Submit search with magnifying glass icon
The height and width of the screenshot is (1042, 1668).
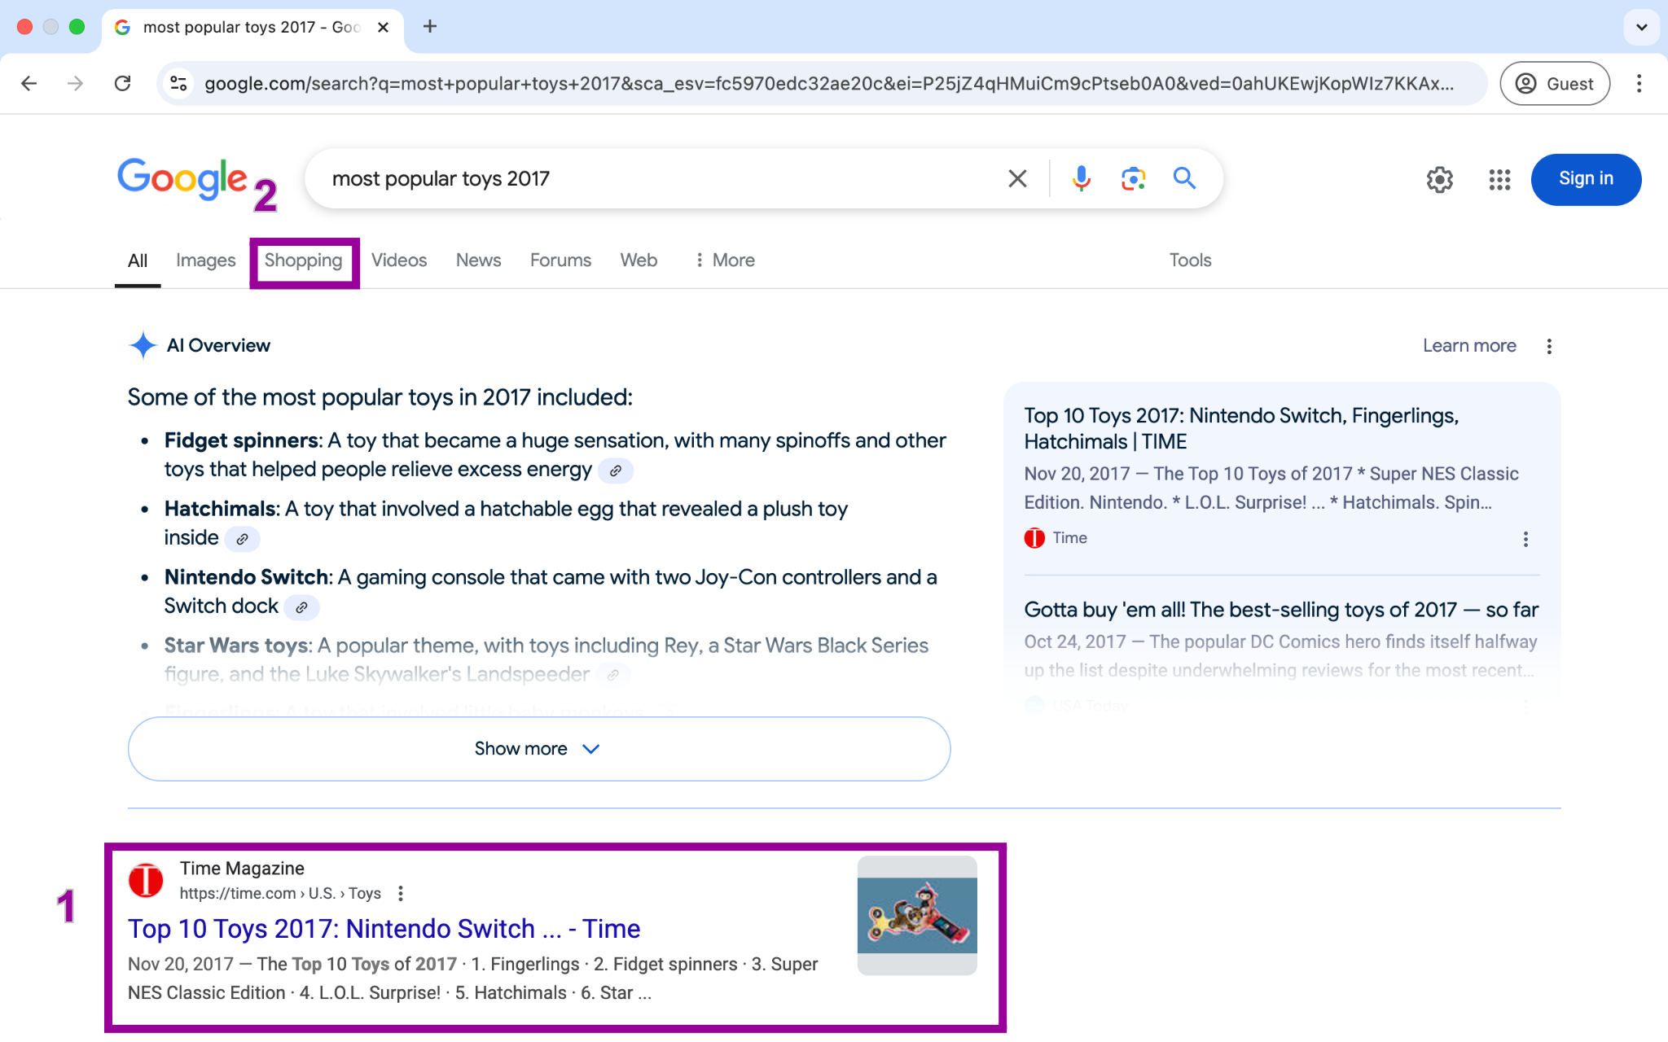[x=1184, y=178]
